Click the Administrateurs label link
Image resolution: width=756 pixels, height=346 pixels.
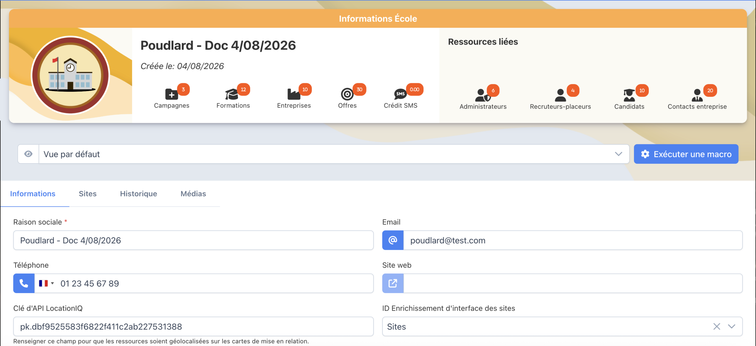coord(483,107)
